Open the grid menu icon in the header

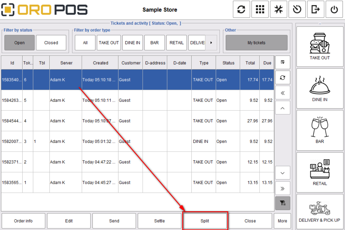(260, 10)
